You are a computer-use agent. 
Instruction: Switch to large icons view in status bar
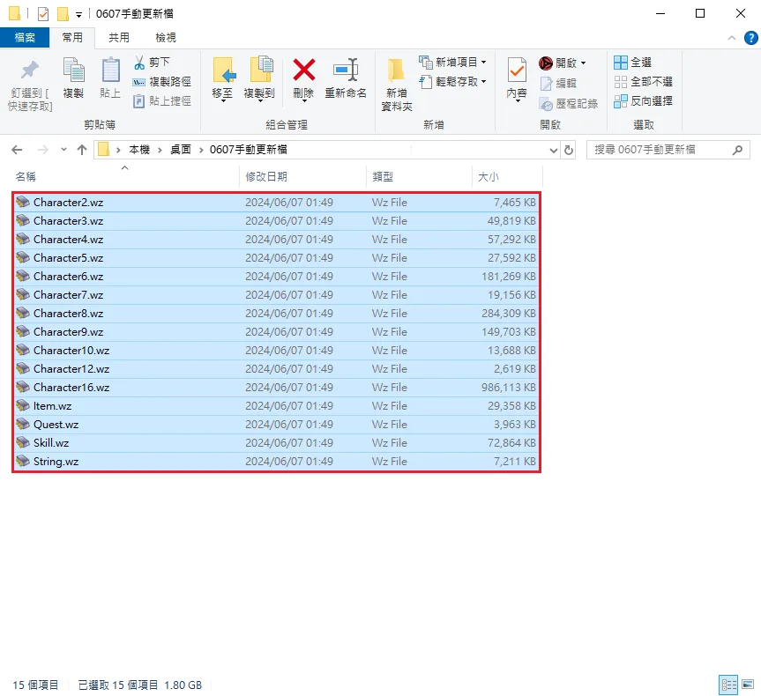pos(748,685)
